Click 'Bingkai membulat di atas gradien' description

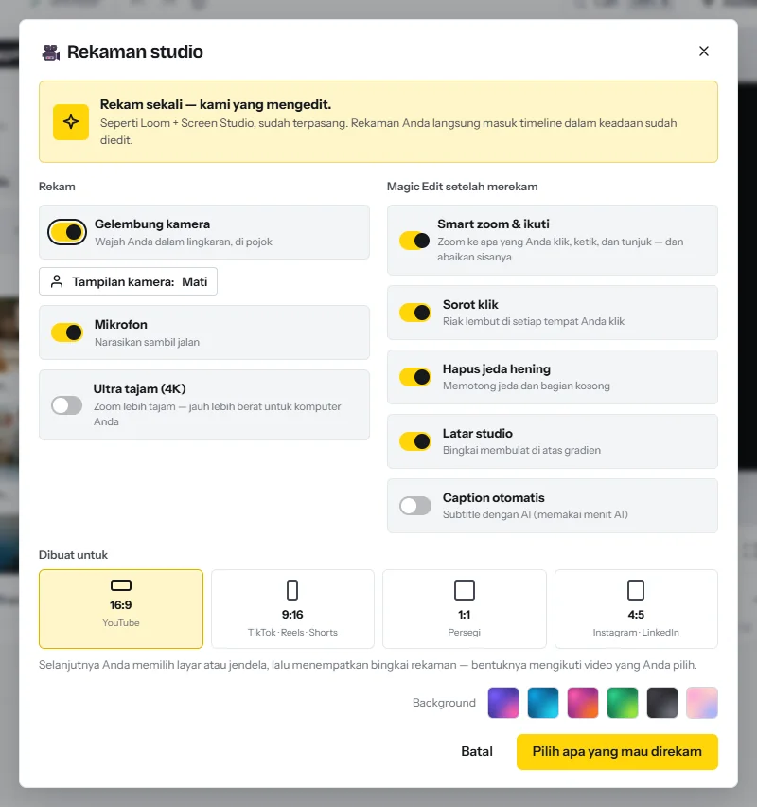tap(521, 450)
